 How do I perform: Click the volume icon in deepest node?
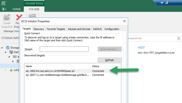18,61
